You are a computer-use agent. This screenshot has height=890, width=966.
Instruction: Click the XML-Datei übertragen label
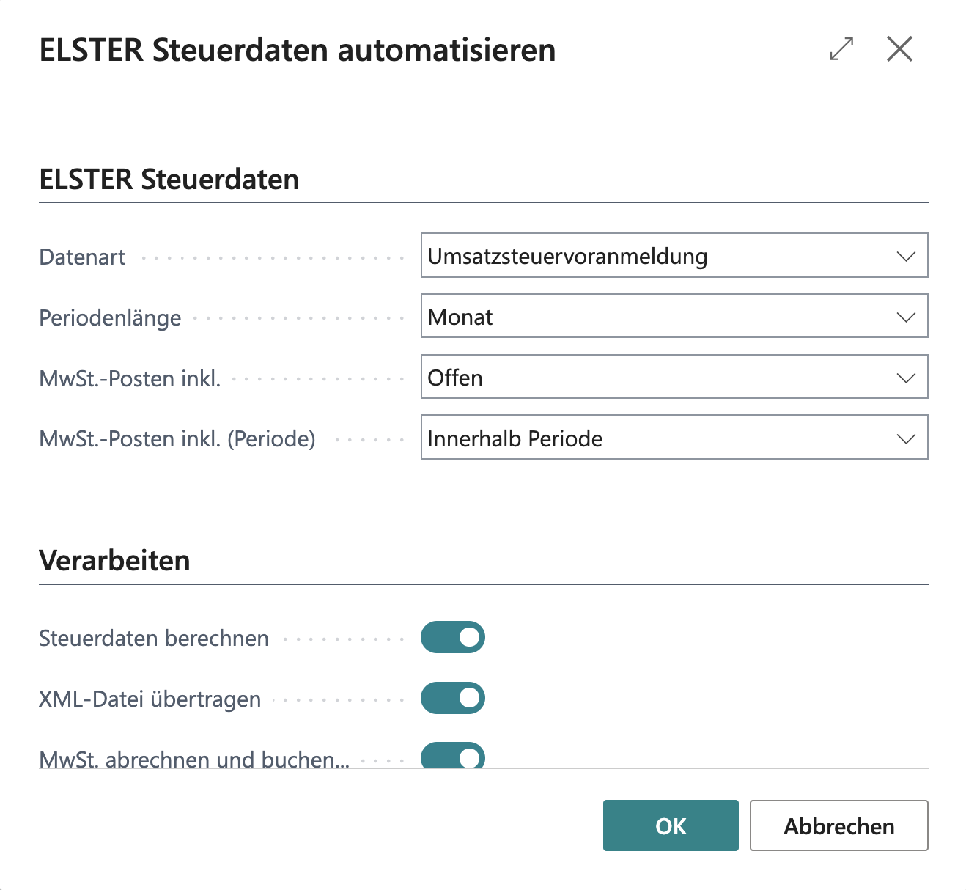[x=150, y=699]
